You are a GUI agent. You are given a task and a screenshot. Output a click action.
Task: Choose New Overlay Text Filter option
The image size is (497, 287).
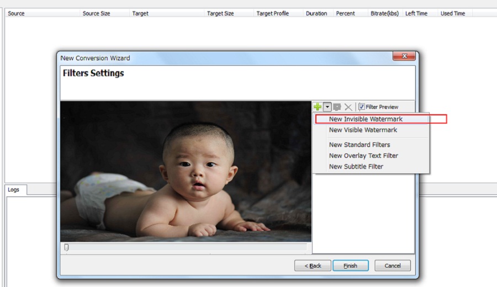click(372, 156)
